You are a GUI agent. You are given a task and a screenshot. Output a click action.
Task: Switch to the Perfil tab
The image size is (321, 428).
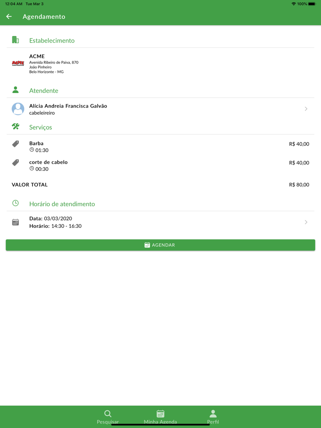tap(213, 417)
